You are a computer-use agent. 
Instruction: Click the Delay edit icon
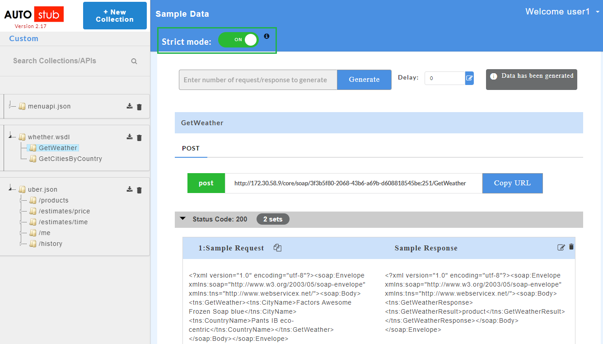tap(469, 78)
